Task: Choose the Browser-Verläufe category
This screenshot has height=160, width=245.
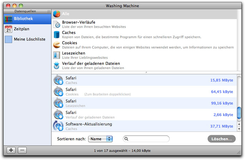Action: tap(144, 25)
